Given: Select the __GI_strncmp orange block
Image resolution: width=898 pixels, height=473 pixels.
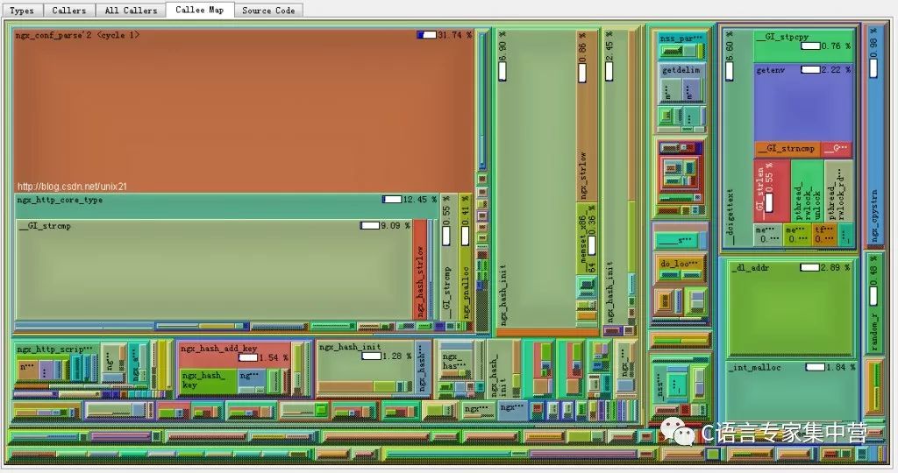Looking at the screenshot, I should (x=785, y=149).
